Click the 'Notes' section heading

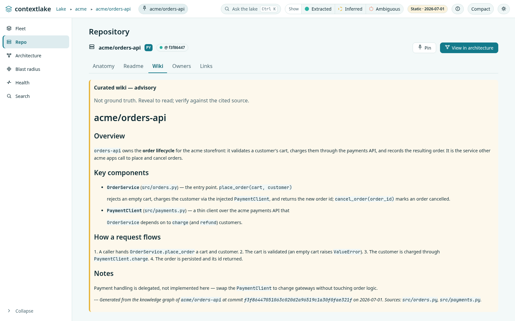click(104, 274)
